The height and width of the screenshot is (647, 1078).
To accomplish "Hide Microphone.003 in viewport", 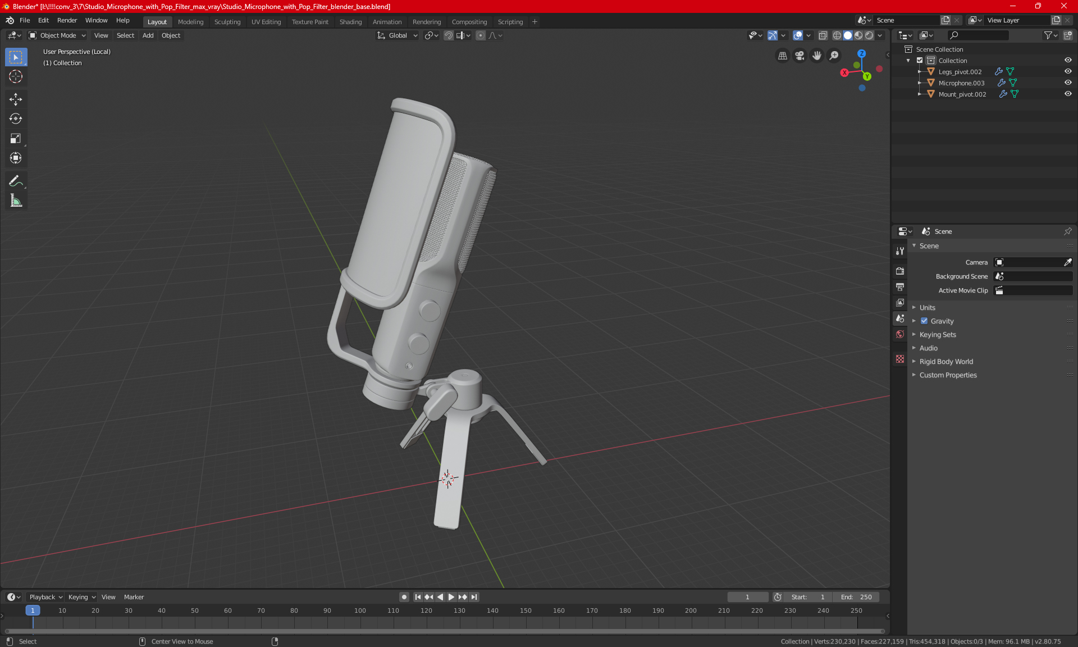I will (x=1068, y=83).
